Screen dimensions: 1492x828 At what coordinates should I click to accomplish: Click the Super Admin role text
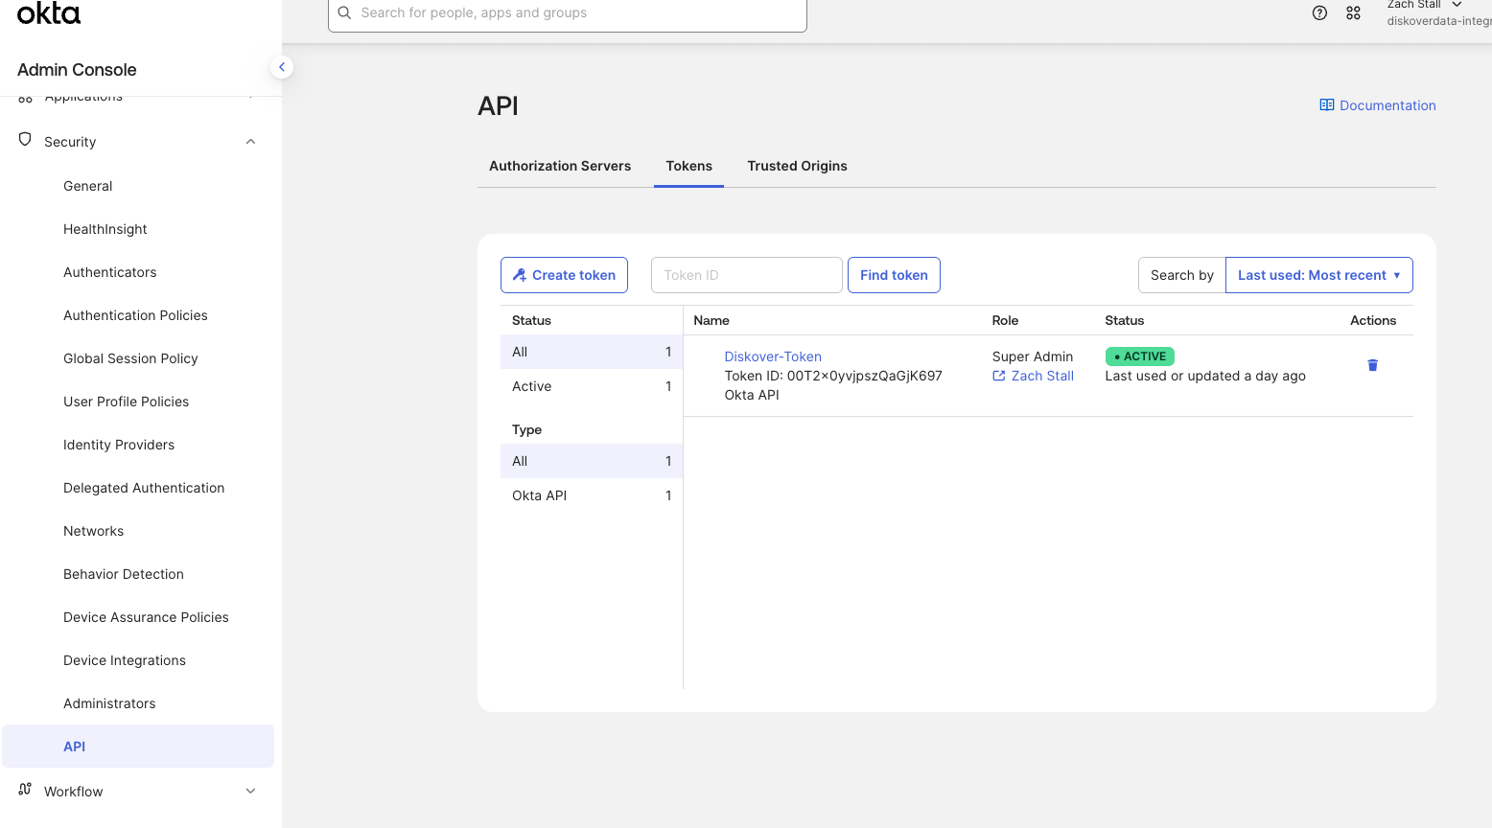pos(1033,356)
